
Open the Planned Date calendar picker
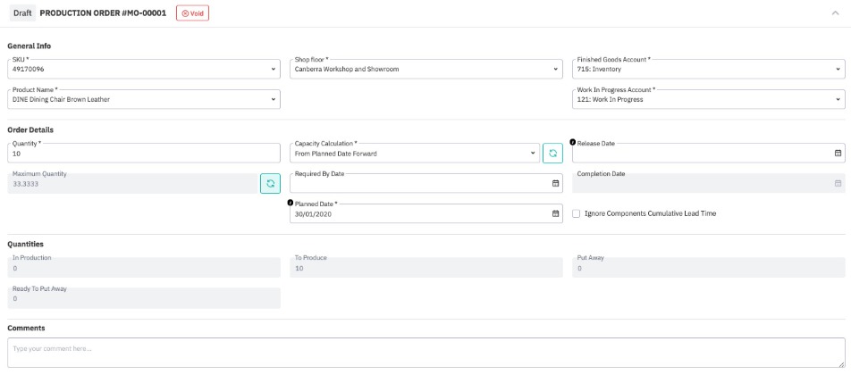(x=555, y=213)
